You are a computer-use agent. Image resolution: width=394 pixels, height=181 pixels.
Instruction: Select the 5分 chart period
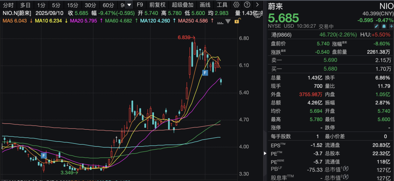(56, 5)
